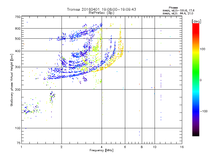Click the 'Phases' heading above the statistics

173,8
